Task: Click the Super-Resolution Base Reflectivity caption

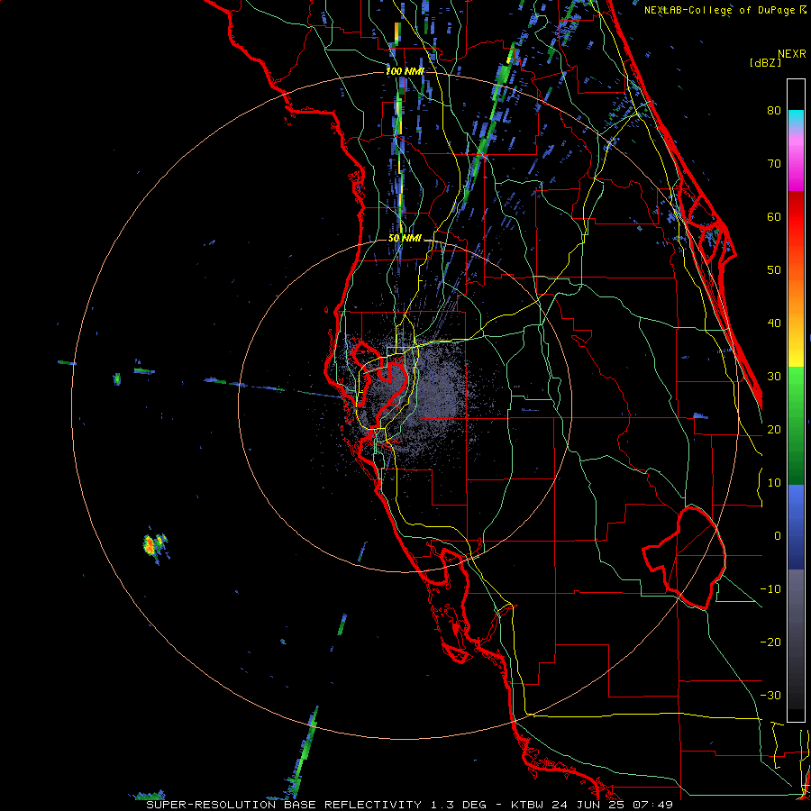Action: (x=410, y=805)
